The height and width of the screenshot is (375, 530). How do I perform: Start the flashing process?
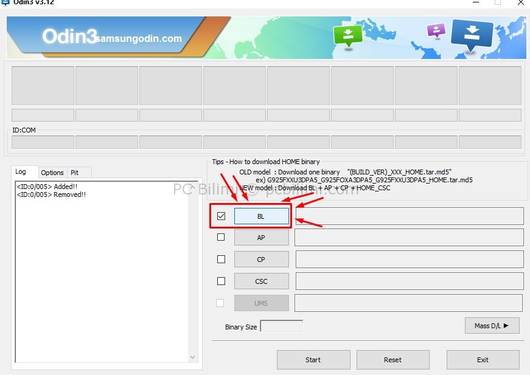pyautogui.click(x=313, y=360)
